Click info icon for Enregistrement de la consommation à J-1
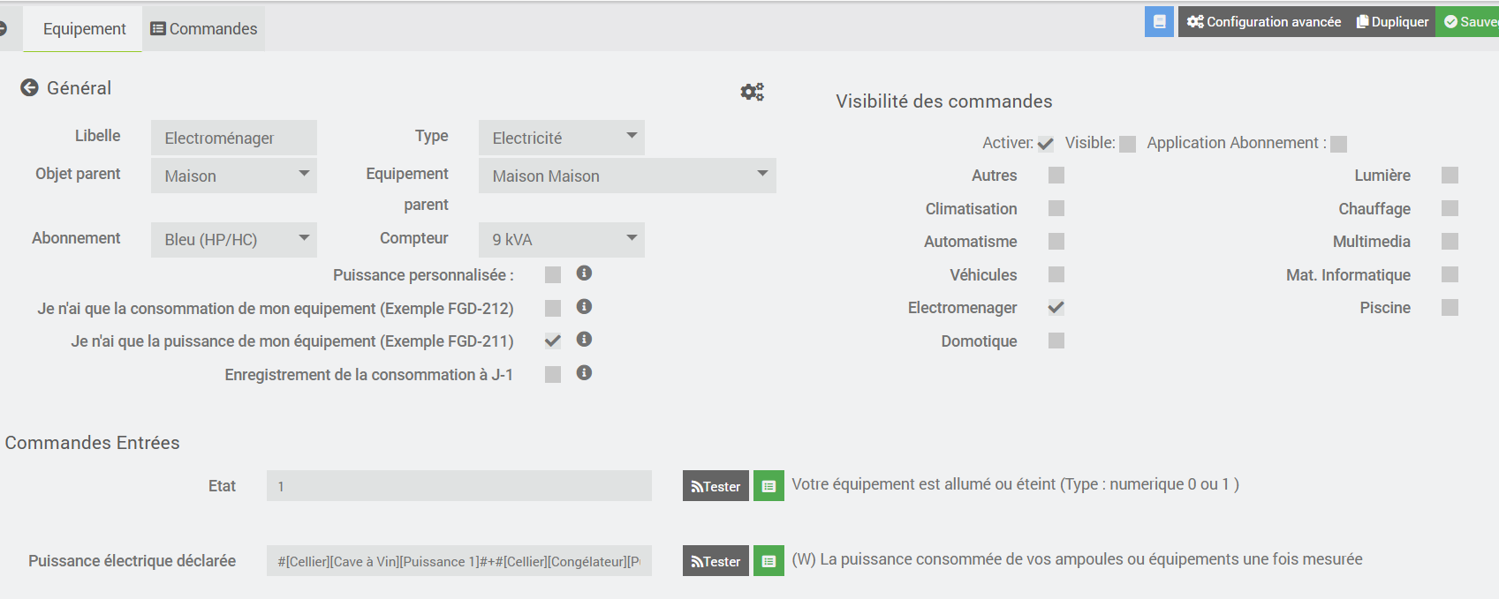This screenshot has width=1499, height=599. point(584,373)
